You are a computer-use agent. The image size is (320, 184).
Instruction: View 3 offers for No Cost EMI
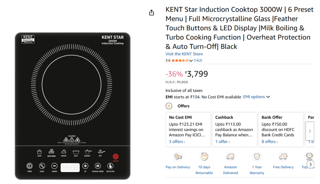(x=177, y=142)
